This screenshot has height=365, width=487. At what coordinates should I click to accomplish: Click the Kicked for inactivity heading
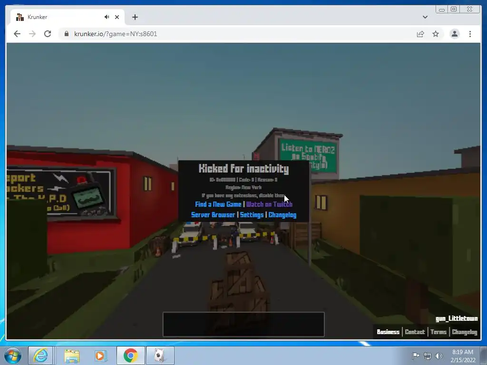click(243, 169)
